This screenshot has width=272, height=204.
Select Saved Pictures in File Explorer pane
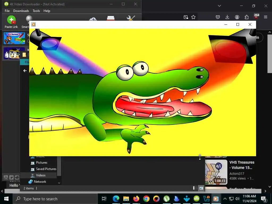point(46,169)
